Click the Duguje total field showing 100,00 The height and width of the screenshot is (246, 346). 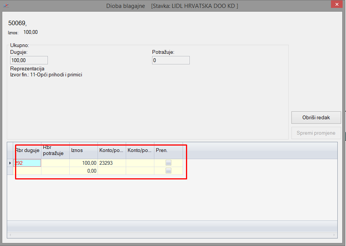tap(29, 60)
